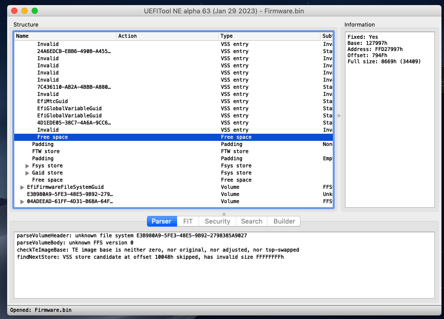The width and height of the screenshot is (444, 319).
Task: Switch to the FIT tab
Action: pos(188,221)
